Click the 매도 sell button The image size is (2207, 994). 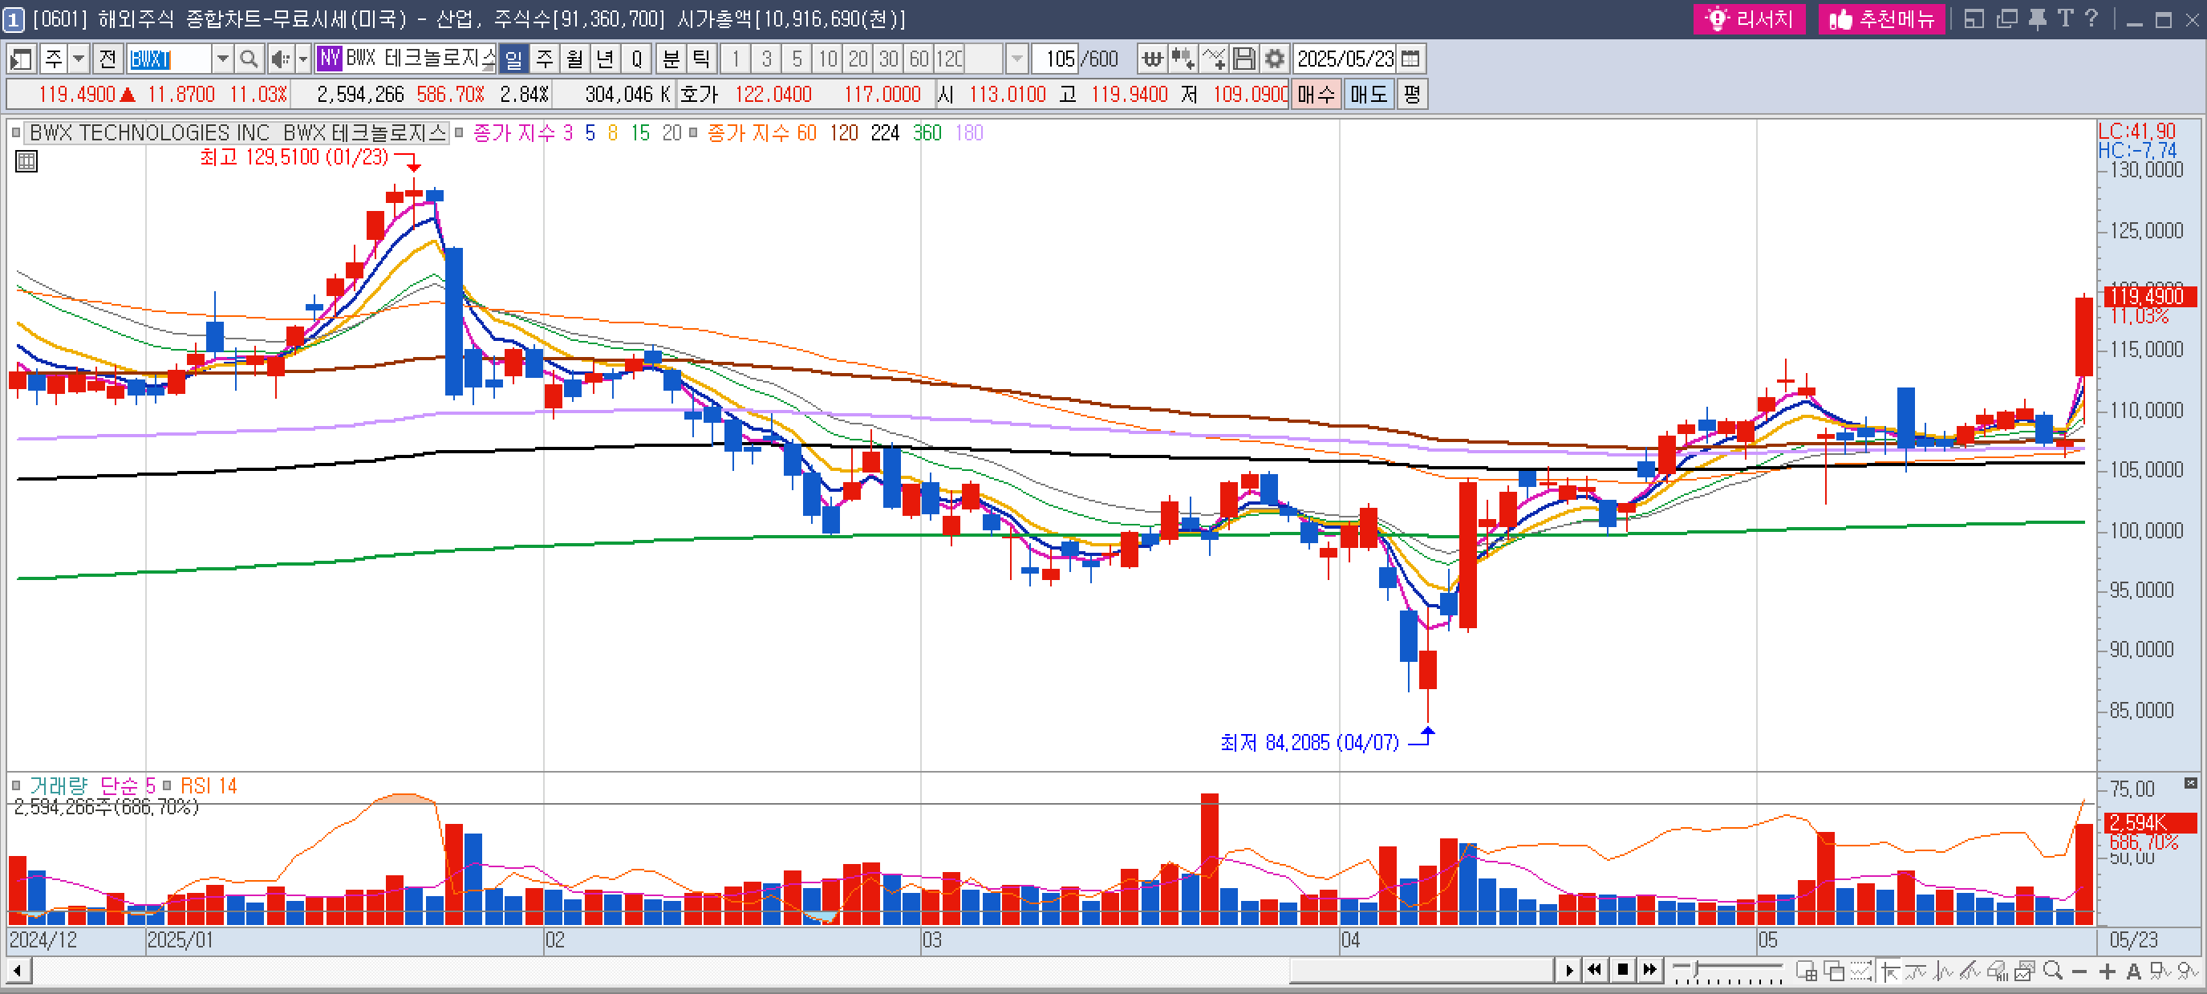(x=1368, y=94)
